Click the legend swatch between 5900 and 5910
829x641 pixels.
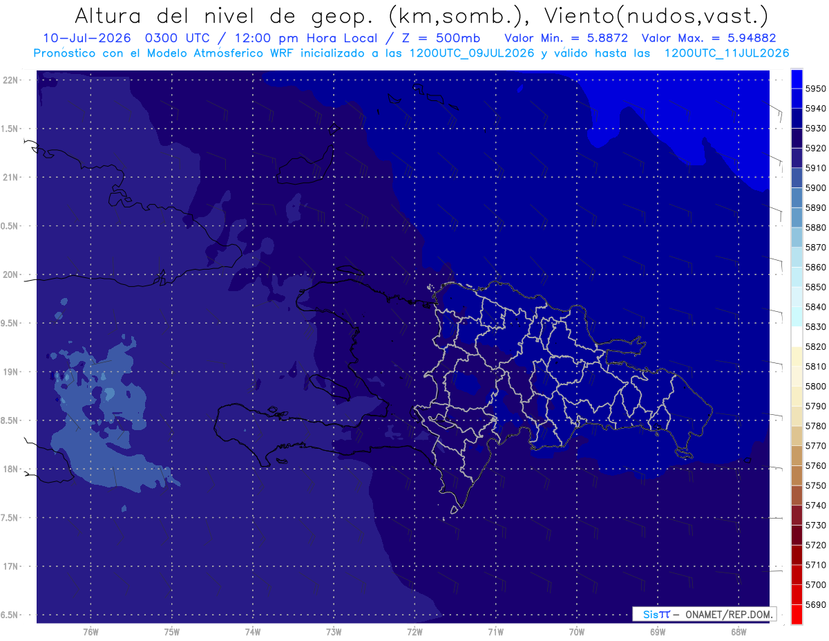(797, 178)
